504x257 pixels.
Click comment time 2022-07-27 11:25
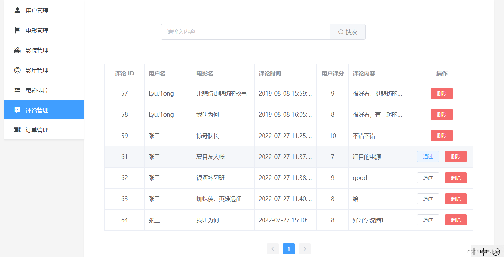point(285,136)
